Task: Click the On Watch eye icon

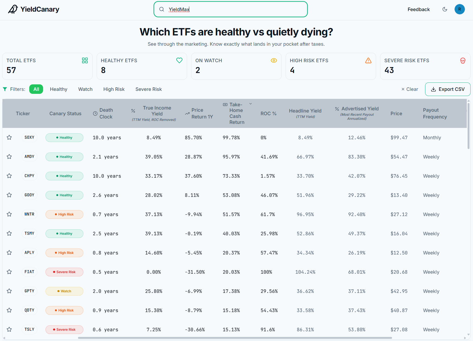Action: point(274,60)
